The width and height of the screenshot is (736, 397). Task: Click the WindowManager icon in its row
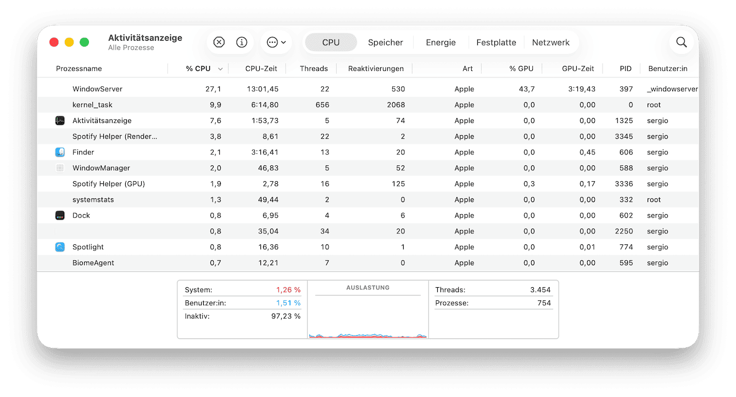[60, 168]
